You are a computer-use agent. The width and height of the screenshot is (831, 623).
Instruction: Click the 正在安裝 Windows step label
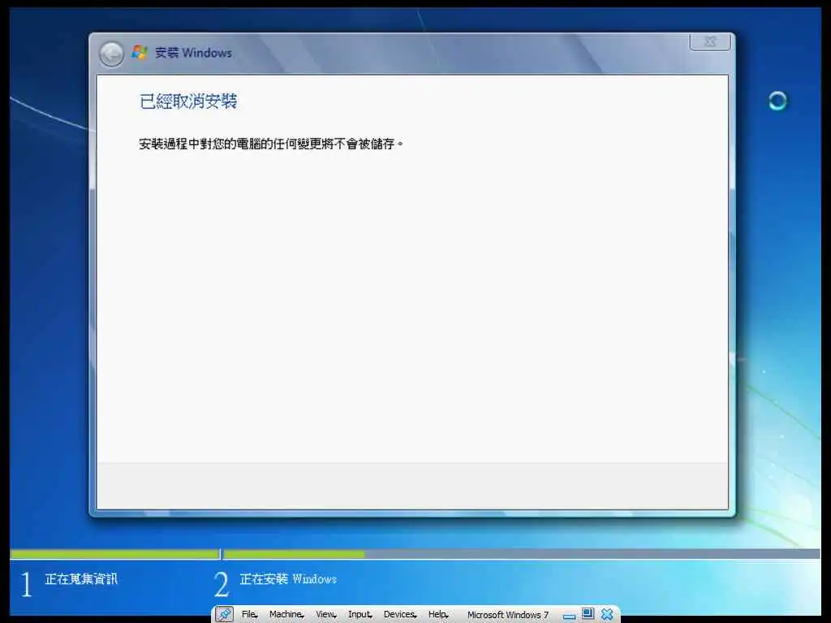[288, 579]
